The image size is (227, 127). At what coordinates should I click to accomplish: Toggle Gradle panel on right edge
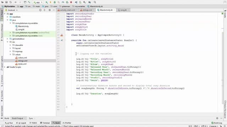click(225, 14)
